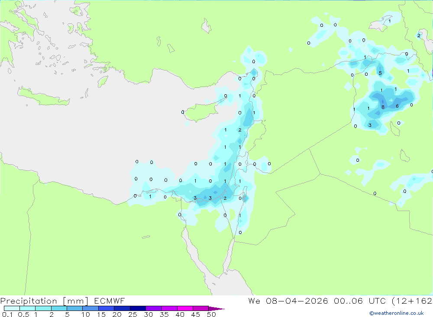Click the "00..06 UTC" time range
Viewport: 433px width, 317px height.
click(359, 301)
